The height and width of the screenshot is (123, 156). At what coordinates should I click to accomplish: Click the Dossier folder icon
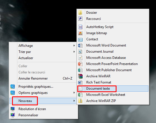pyautogui.click(x=80, y=13)
